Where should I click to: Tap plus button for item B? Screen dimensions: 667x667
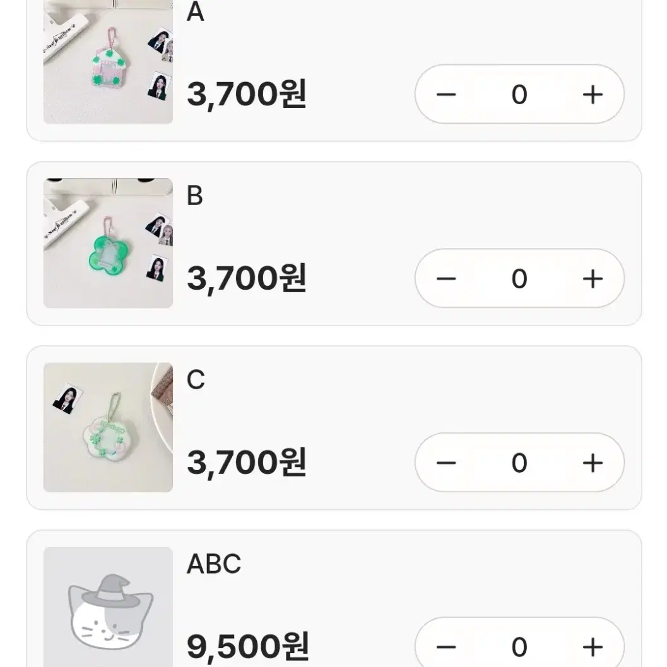click(593, 279)
